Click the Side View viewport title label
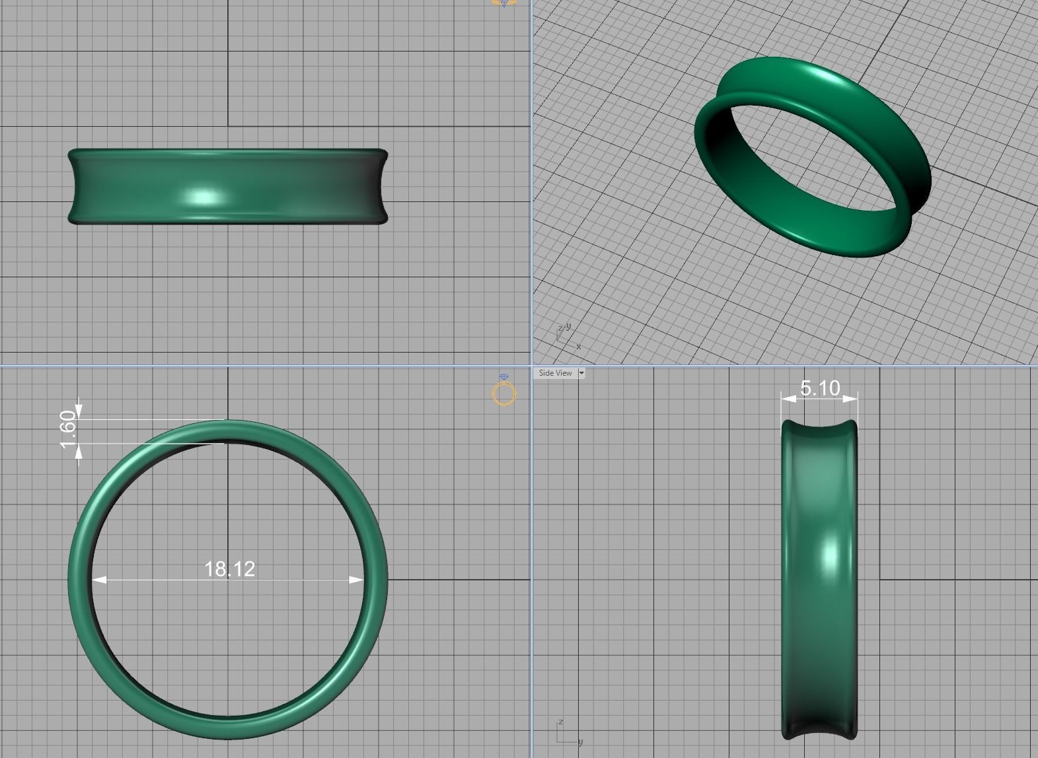Screen dimensions: 1038x758 click(x=556, y=373)
